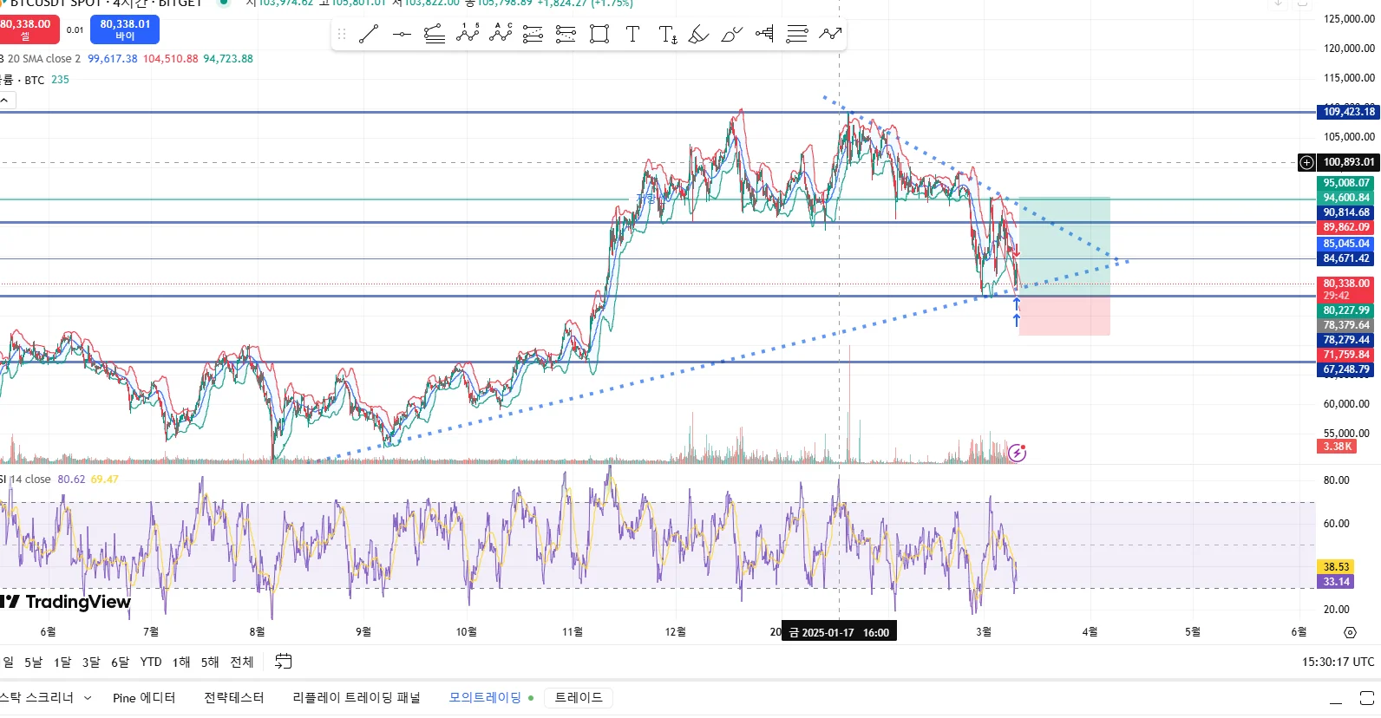Click the 트레이드 button
This screenshot has height=718, width=1381.
coord(579,698)
